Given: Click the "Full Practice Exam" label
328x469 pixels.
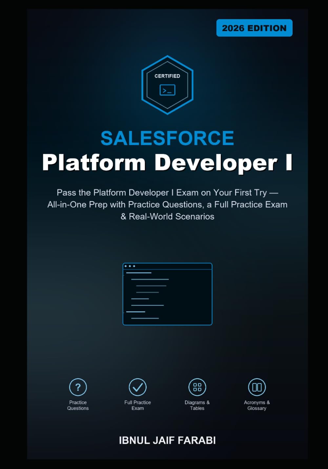Looking at the screenshot, I should 137,405.
